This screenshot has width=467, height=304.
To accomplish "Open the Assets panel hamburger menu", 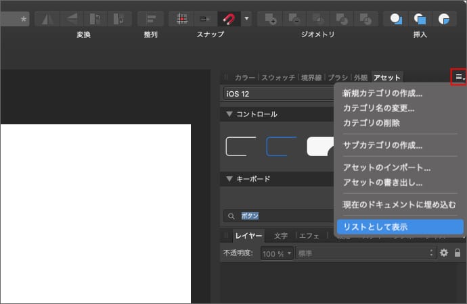I will coord(460,77).
